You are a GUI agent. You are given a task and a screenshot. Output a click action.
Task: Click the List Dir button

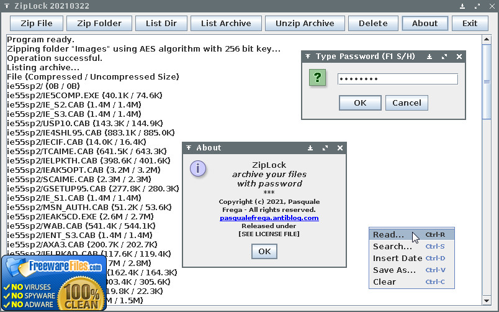(x=161, y=23)
